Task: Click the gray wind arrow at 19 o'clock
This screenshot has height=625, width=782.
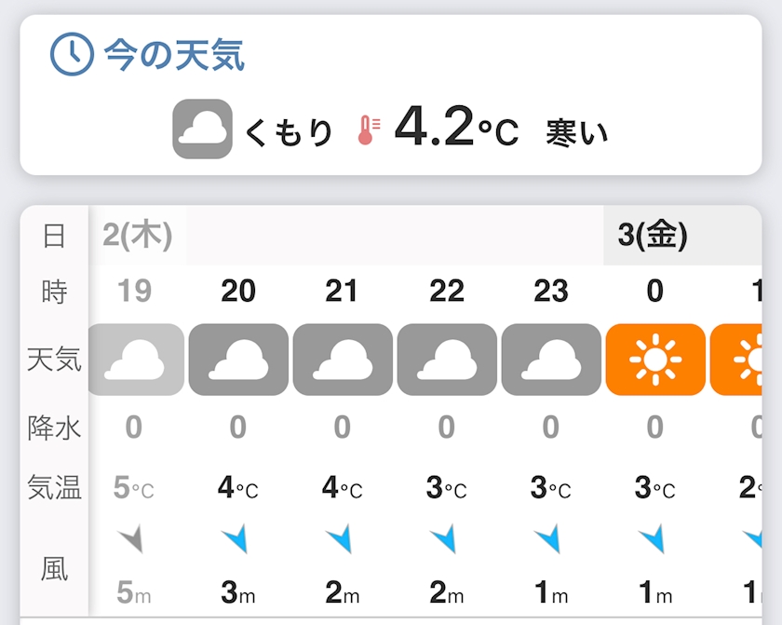Action: (133, 537)
